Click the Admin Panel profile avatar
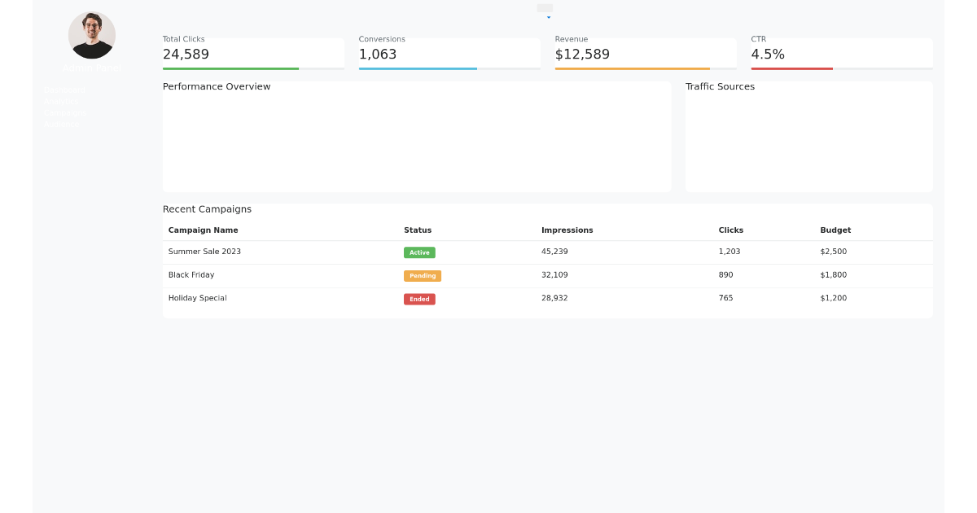The height and width of the screenshot is (513, 977). (x=91, y=35)
